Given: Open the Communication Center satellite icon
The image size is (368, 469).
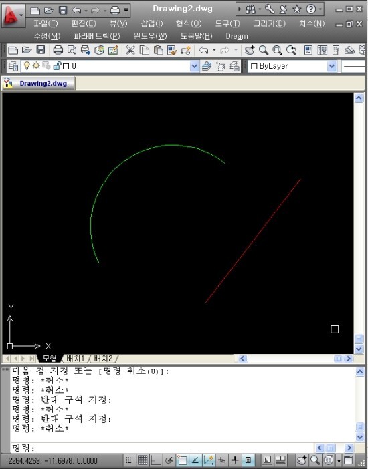Looking at the screenshot, I should 283,9.
